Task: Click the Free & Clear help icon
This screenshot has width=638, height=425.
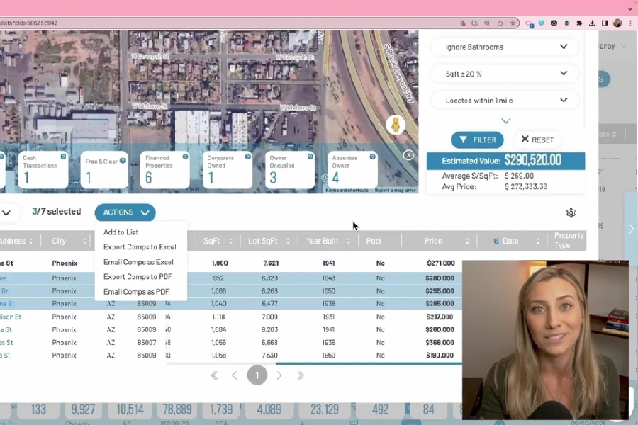Action: click(123, 160)
